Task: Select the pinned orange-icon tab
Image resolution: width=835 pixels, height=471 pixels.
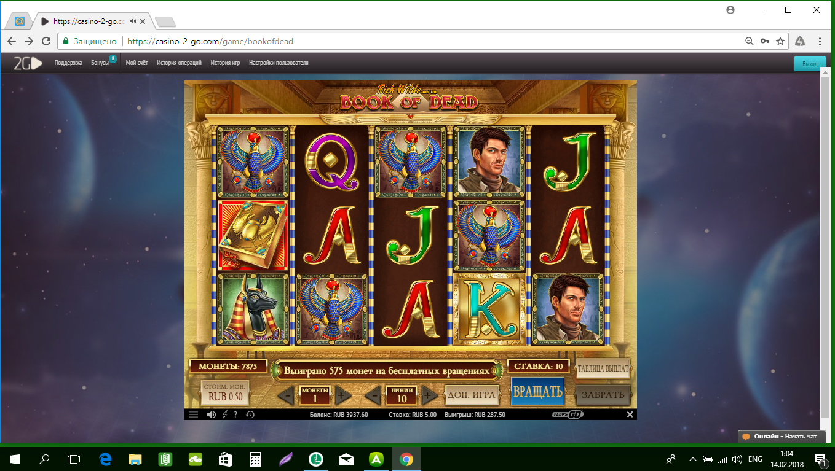Action: (19, 21)
